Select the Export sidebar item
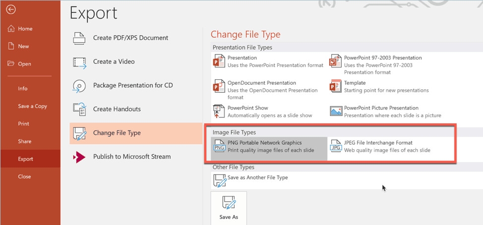The height and width of the screenshot is (225, 483). point(30,159)
